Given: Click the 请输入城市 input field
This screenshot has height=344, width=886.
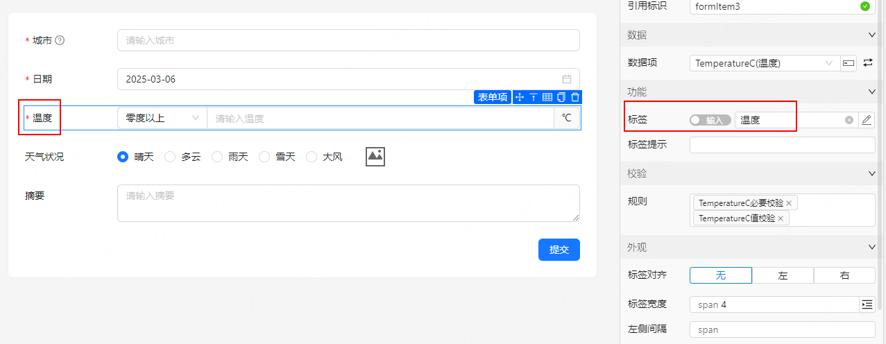Looking at the screenshot, I should (x=348, y=40).
